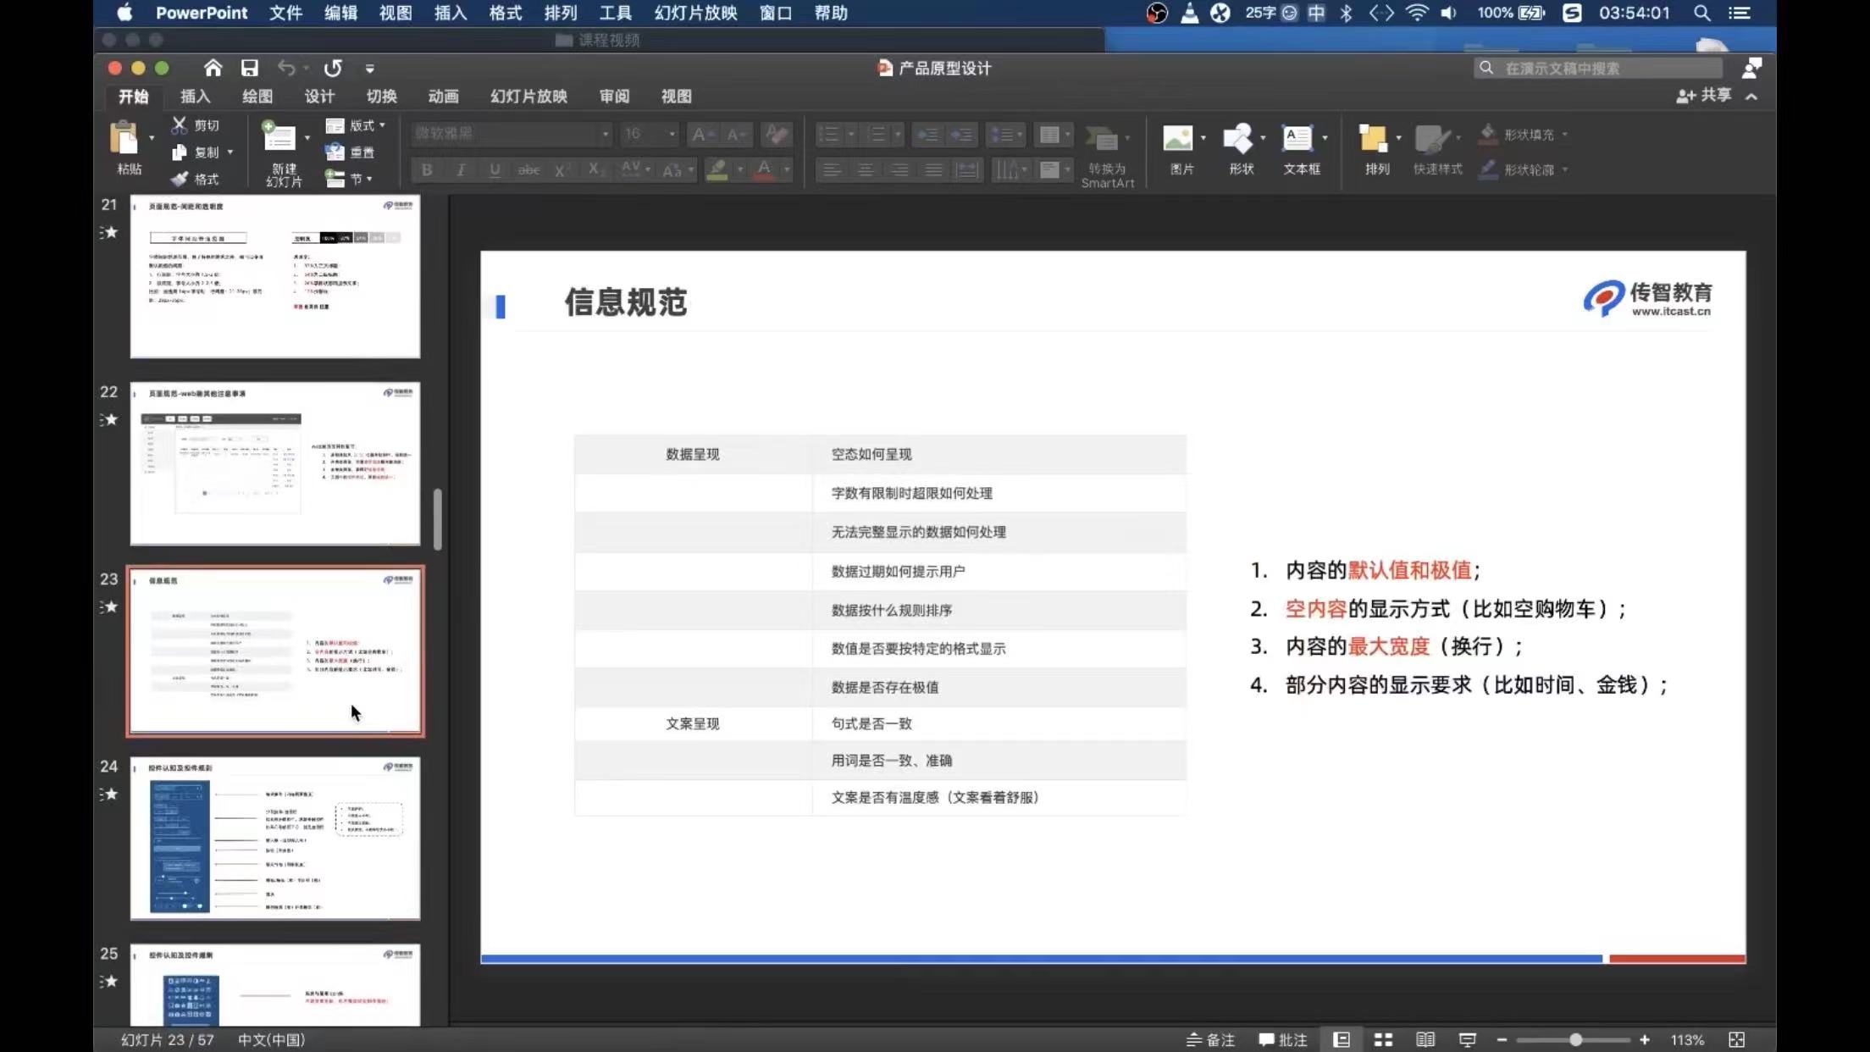This screenshot has height=1052, width=1870.
Task: Collapse ribbon using chevron beside 共享
Action: pyautogui.click(x=1751, y=97)
